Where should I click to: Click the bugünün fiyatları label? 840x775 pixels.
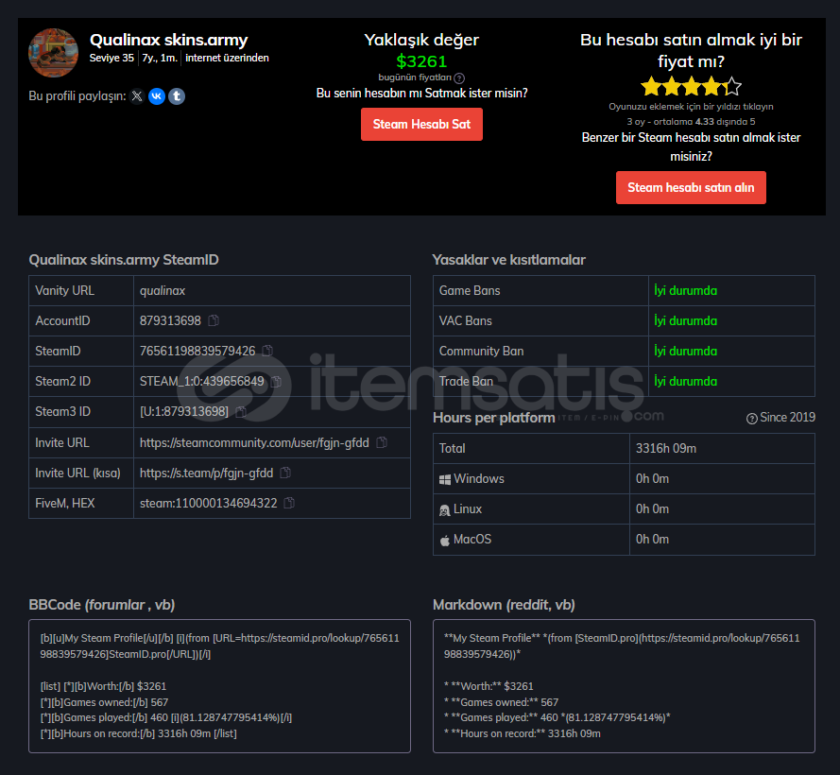[415, 77]
